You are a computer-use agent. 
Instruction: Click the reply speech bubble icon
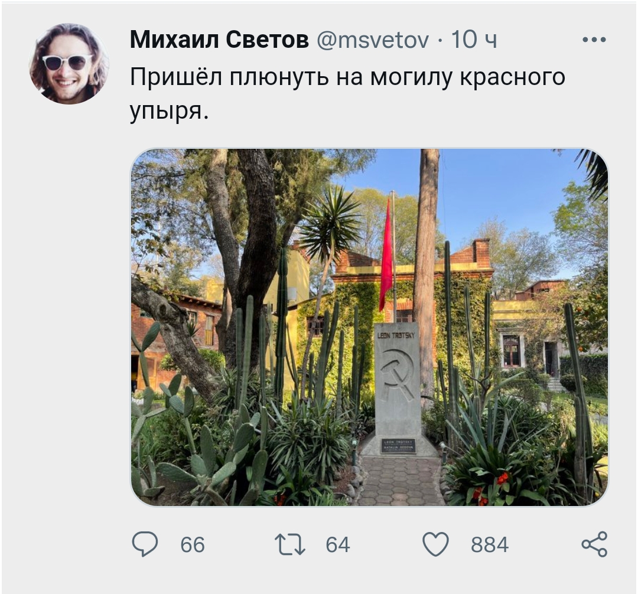(x=145, y=544)
